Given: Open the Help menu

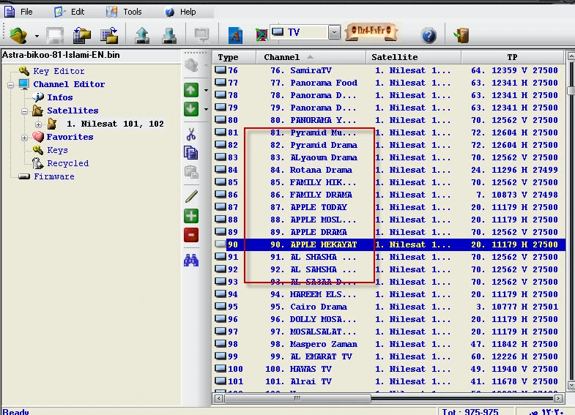Looking at the screenshot, I should point(180,12).
